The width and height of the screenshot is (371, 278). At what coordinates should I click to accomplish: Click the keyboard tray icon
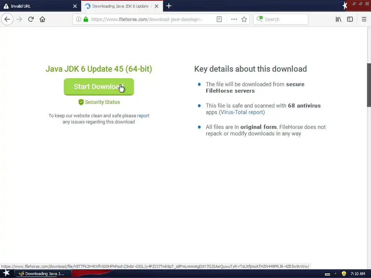[x=328, y=274]
